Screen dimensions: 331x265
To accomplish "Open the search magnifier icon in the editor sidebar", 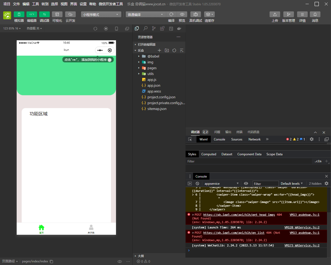I will (x=145, y=28).
